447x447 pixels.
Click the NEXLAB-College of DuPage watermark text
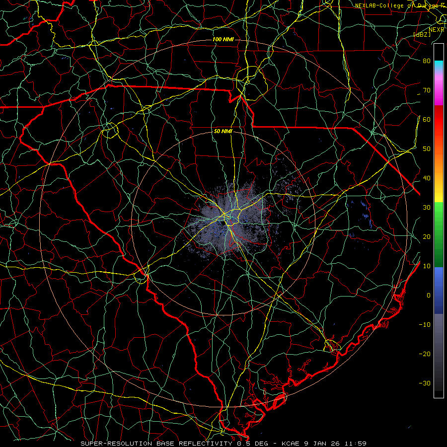pyautogui.click(x=399, y=5)
